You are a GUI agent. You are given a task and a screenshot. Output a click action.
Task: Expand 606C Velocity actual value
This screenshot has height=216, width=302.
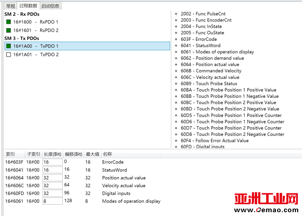176,77
